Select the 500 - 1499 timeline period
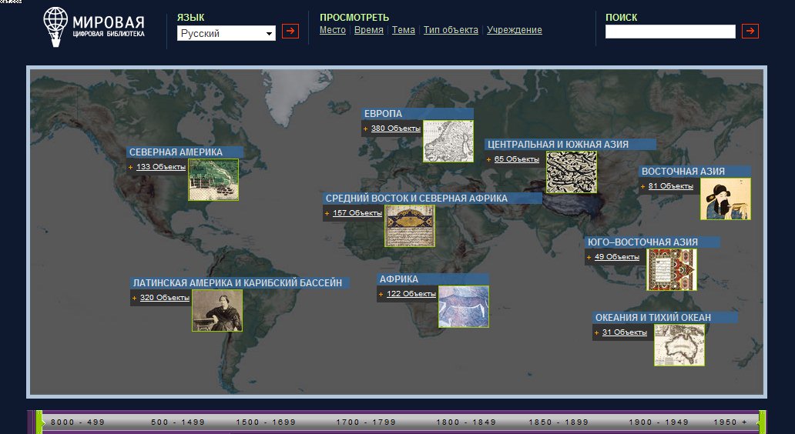Viewport: 795px width, 434px height. click(x=178, y=422)
